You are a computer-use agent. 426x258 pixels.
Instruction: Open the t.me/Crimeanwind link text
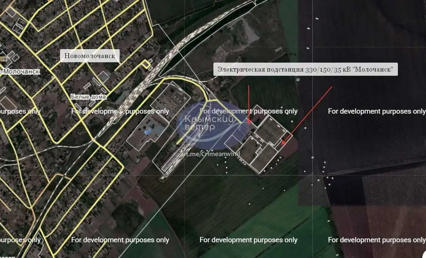pyautogui.click(x=213, y=154)
